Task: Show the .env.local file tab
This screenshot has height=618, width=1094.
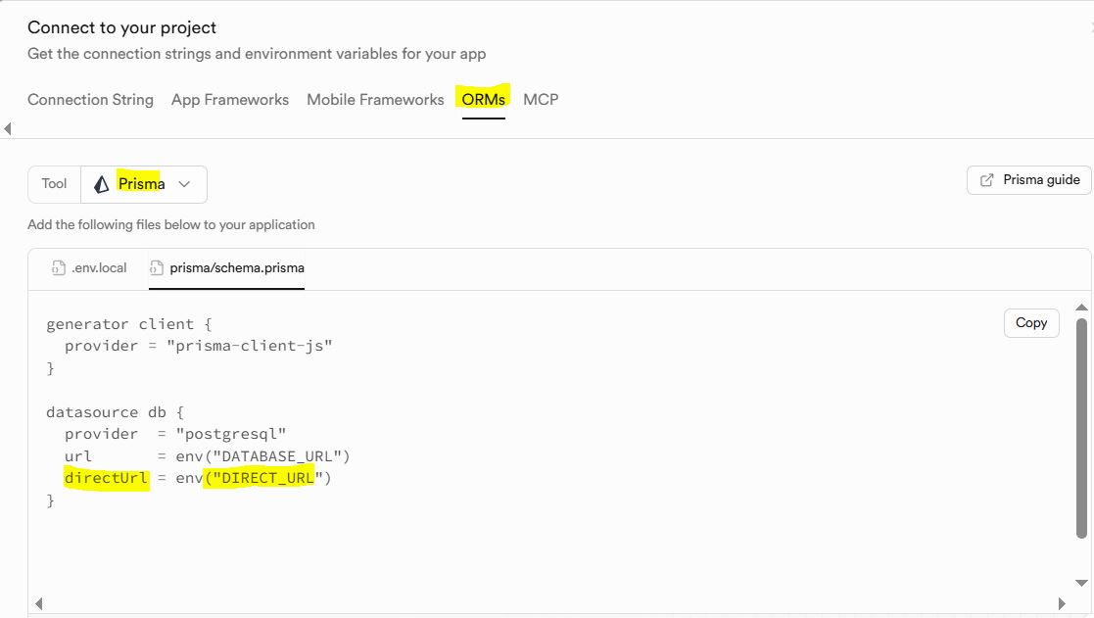Action: click(x=98, y=267)
